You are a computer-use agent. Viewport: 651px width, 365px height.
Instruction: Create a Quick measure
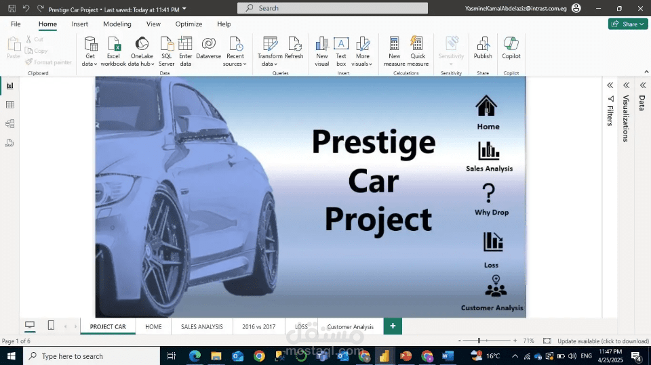click(x=418, y=51)
